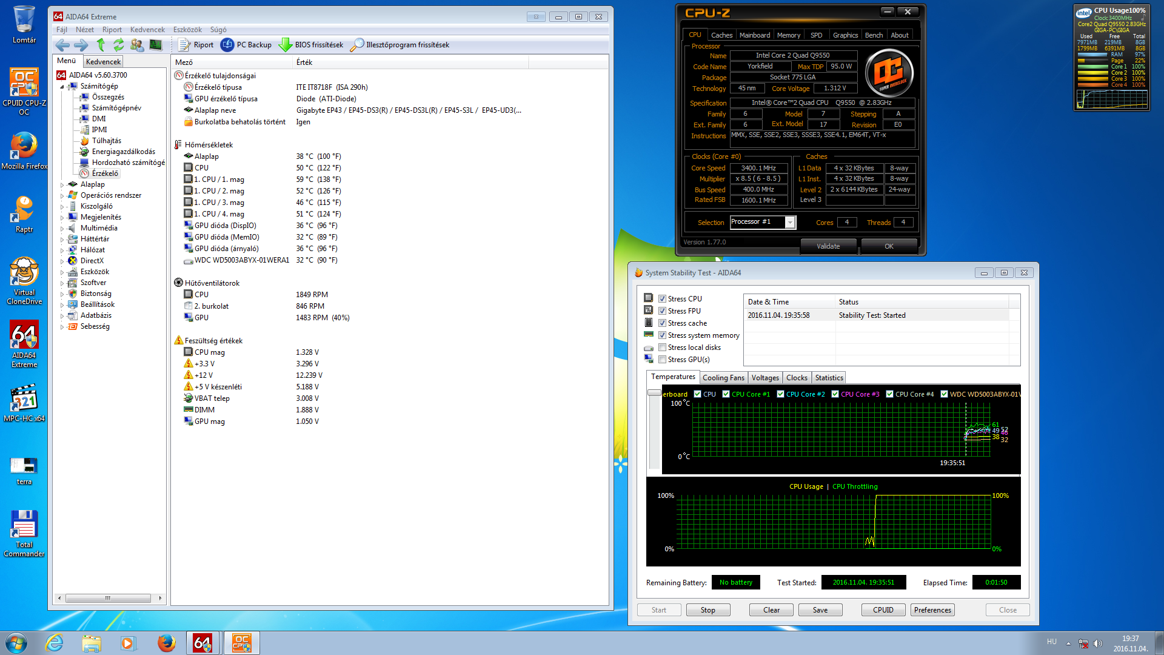Toggle Stress system memory checkbox
1164x655 pixels.
[x=662, y=335]
